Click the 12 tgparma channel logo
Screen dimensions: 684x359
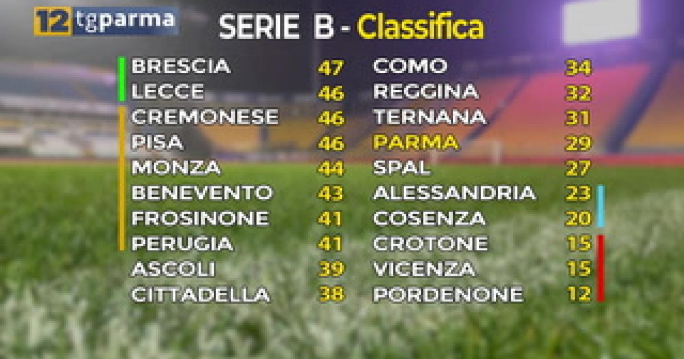click(x=105, y=21)
